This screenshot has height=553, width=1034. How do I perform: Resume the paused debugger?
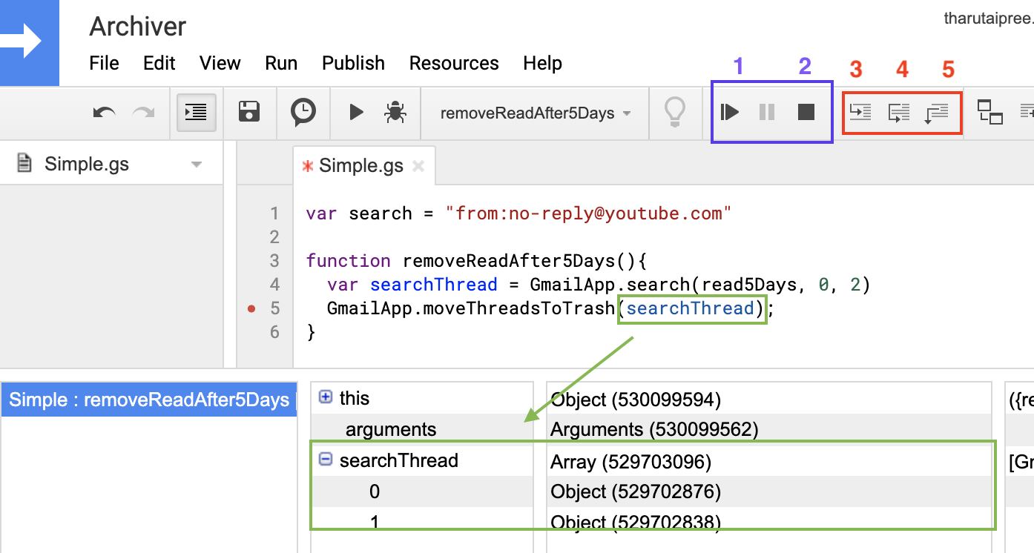point(729,113)
